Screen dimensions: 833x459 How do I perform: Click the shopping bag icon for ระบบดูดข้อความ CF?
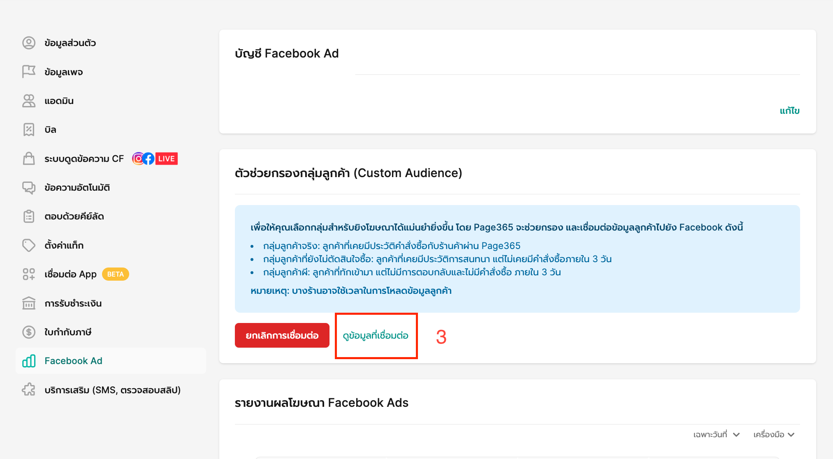(x=29, y=159)
